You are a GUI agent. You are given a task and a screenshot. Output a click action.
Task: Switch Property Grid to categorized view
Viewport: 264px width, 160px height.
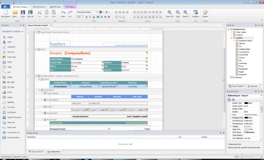pos(229,99)
